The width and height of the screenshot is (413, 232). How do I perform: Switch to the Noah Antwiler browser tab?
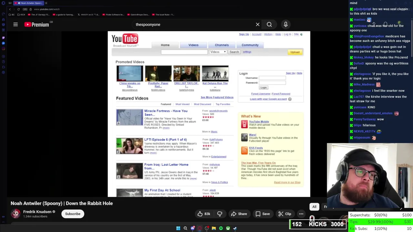pos(29,3)
